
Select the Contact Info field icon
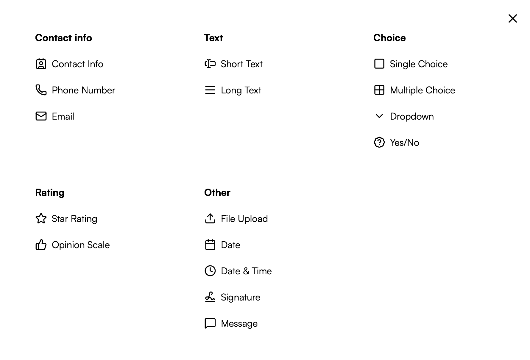click(x=41, y=64)
